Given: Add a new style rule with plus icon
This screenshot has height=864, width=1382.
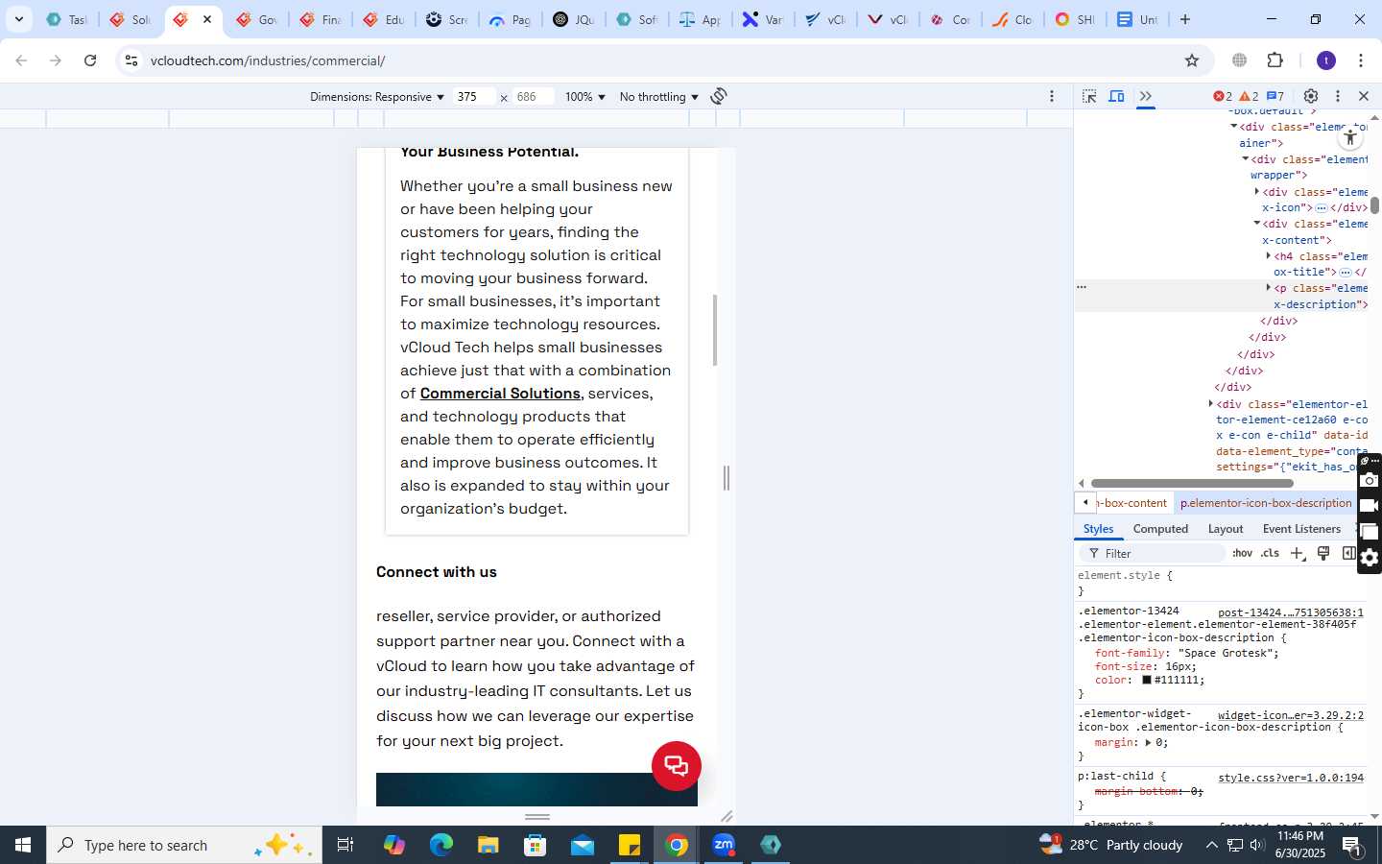Looking at the screenshot, I should coord(1298,553).
